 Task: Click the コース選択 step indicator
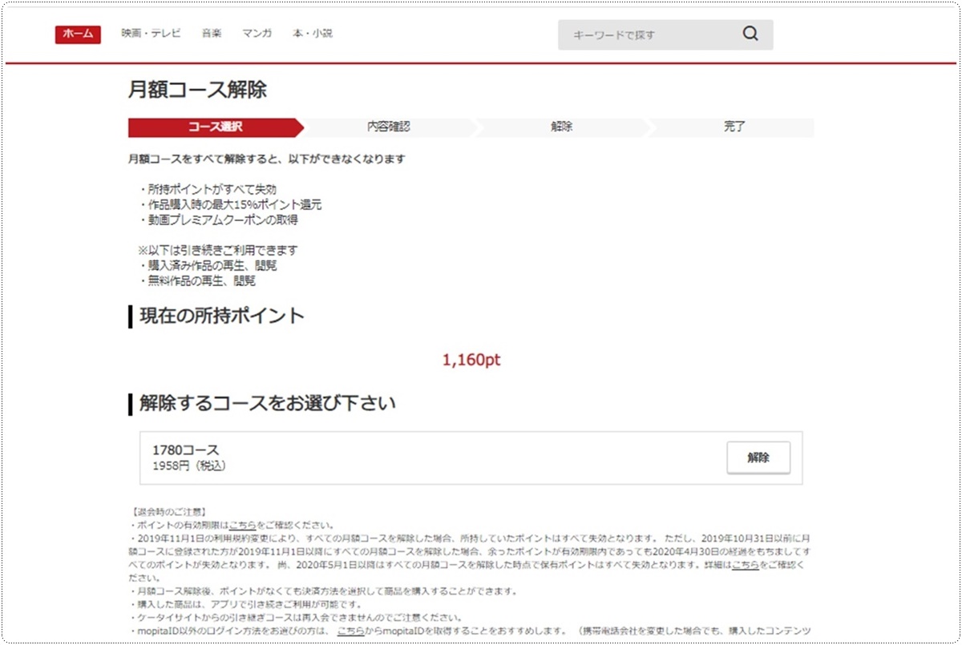click(215, 127)
